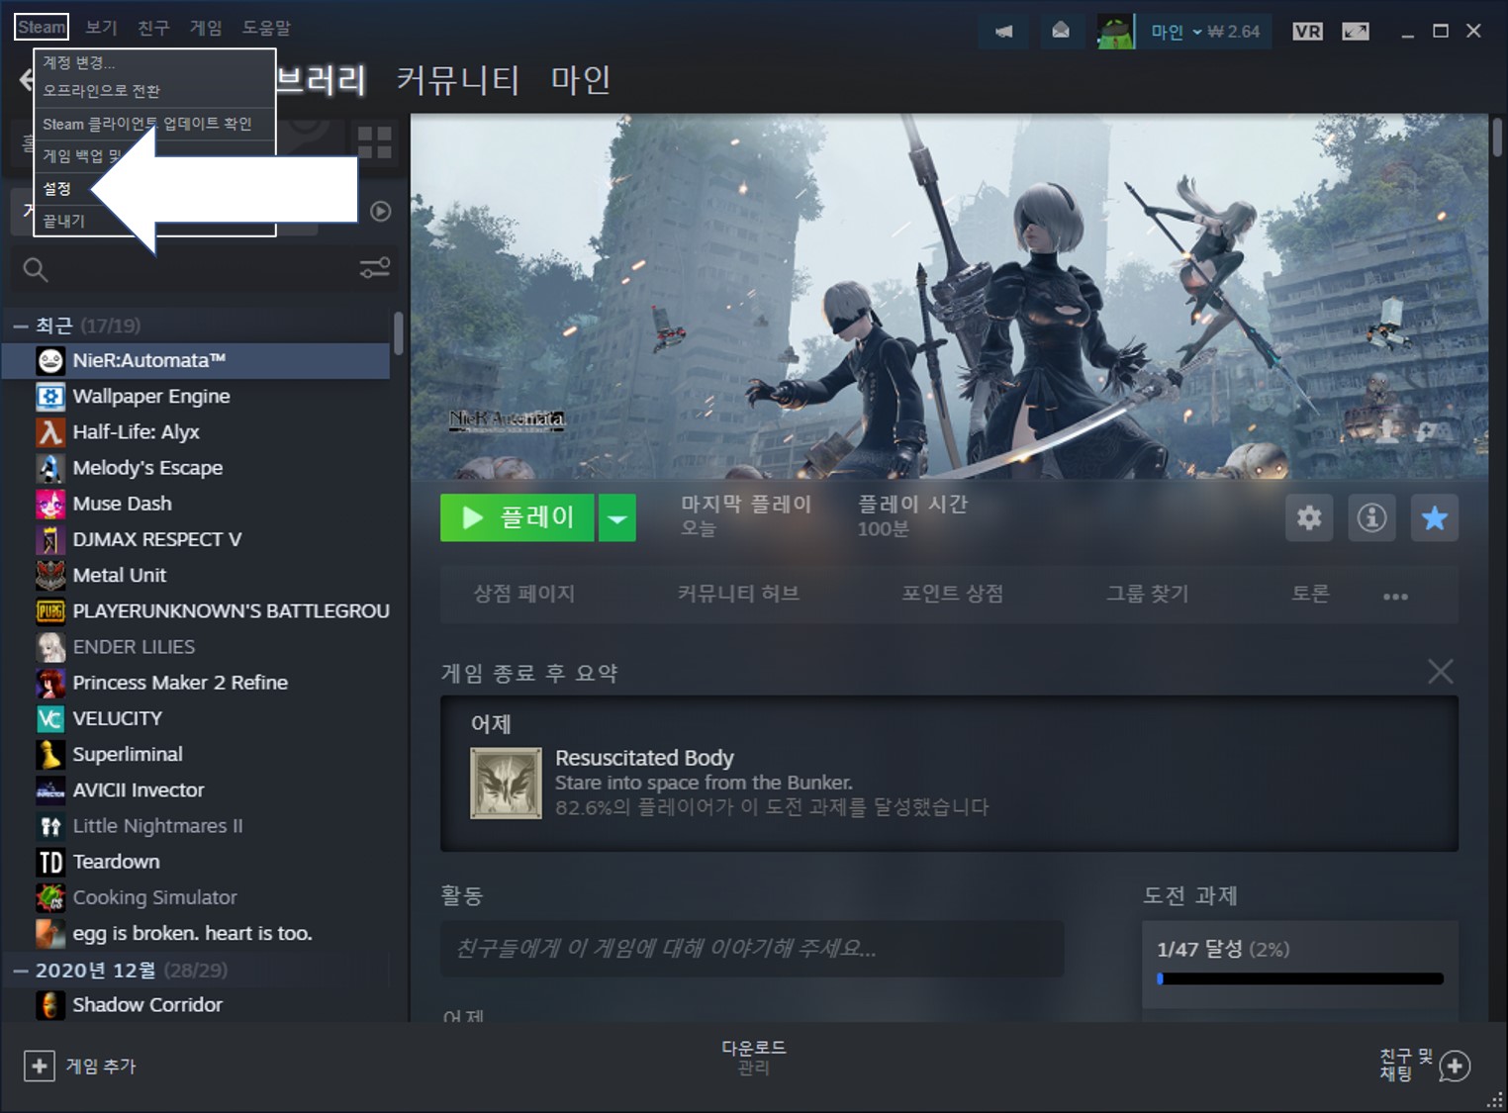The width and height of the screenshot is (1508, 1113).
Task: Click the green 플레이 button
Action: tap(517, 517)
